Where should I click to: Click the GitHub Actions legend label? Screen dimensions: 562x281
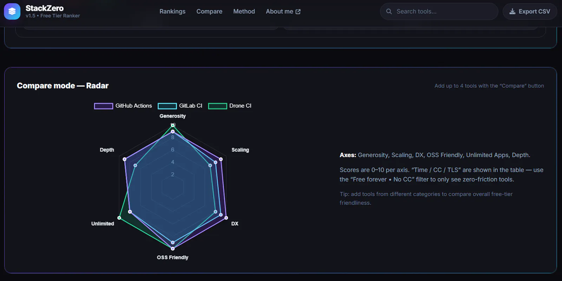133,106
